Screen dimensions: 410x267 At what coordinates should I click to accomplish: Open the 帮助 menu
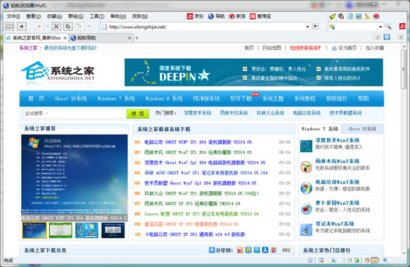[x=118, y=16]
